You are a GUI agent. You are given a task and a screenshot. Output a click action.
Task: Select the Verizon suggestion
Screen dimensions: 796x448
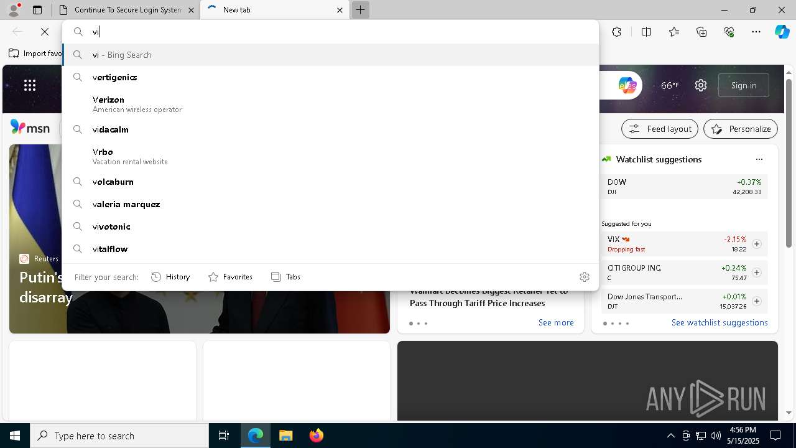click(x=330, y=104)
